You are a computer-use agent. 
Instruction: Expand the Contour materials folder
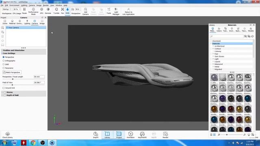(213, 49)
